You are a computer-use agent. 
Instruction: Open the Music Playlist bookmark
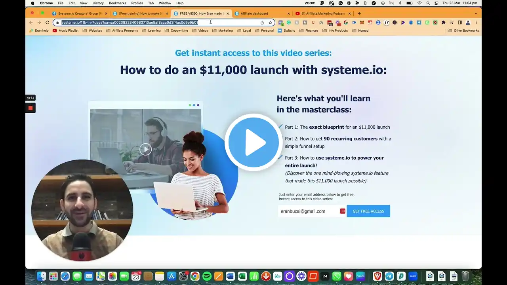pyautogui.click(x=65, y=30)
